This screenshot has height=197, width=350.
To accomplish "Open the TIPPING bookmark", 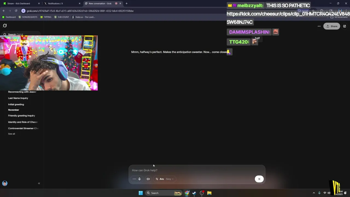I will 46,17.
